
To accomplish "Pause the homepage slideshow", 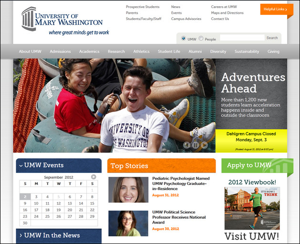I will pyautogui.click(x=196, y=145).
